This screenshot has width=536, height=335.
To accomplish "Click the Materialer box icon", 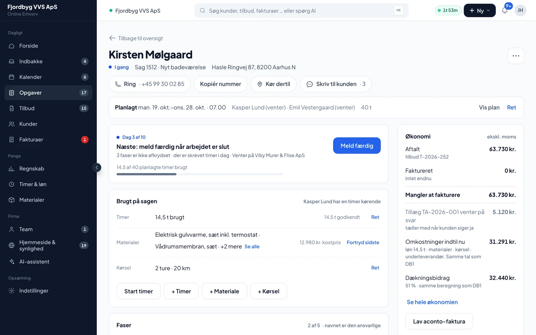I will tap(11, 200).
